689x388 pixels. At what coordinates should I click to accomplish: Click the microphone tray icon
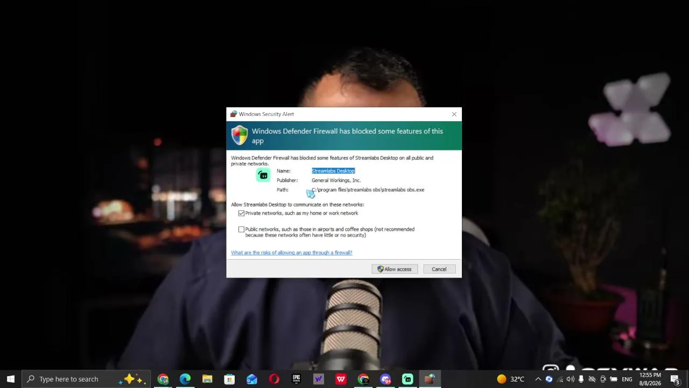[x=581, y=379]
